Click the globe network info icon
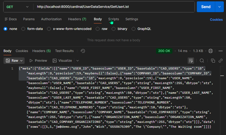 point(211,51)
